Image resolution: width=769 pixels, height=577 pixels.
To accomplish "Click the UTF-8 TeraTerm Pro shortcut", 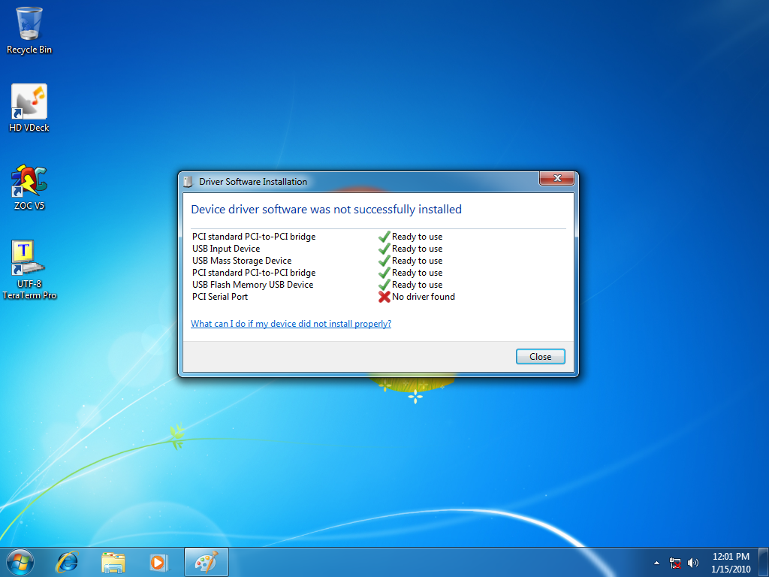I will tap(29, 260).
